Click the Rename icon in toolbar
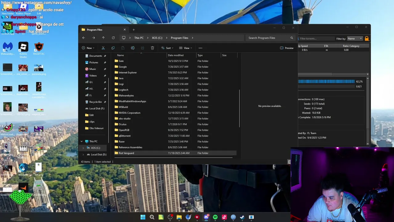This screenshot has height=222, width=394. pyautogui.click(x=133, y=48)
